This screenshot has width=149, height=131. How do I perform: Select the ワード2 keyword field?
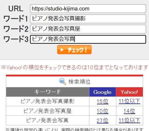88,29
